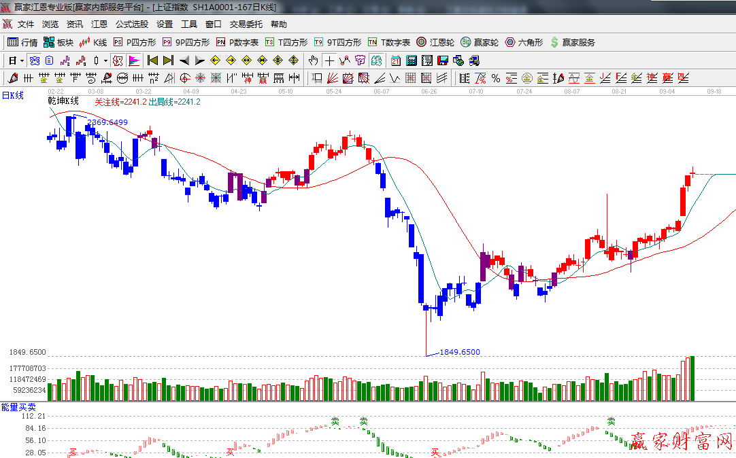736x458 pixels.
Task: Expand the 日 period dropdown arrow
Action: (x=22, y=60)
